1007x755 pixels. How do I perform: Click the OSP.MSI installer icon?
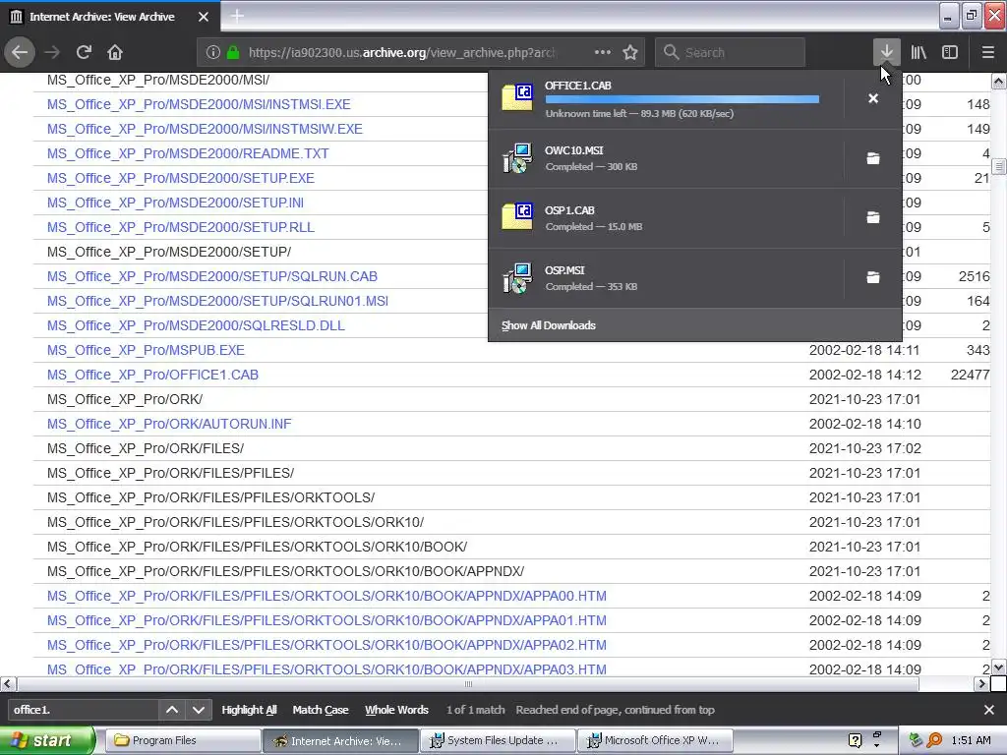point(517,277)
